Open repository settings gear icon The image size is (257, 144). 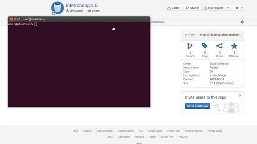pos(242,22)
